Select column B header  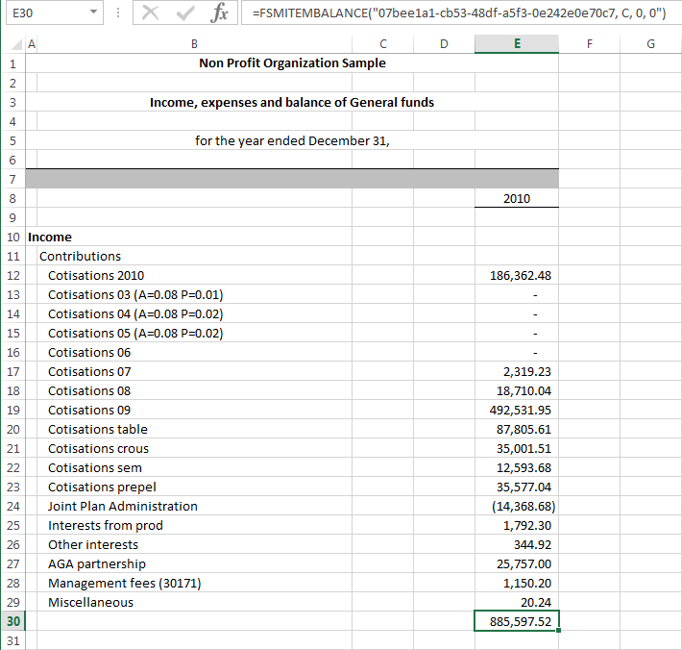(x=194, y=43)
